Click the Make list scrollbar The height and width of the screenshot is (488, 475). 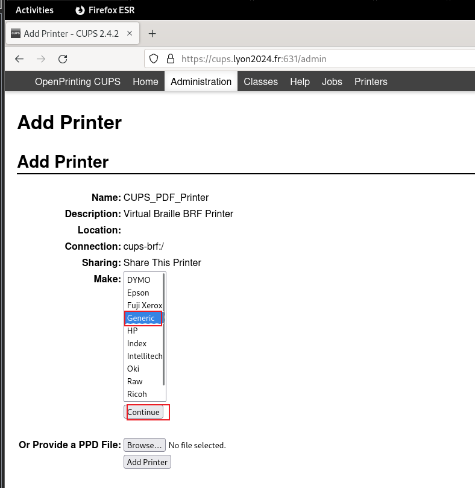click(x=163, y=329)
